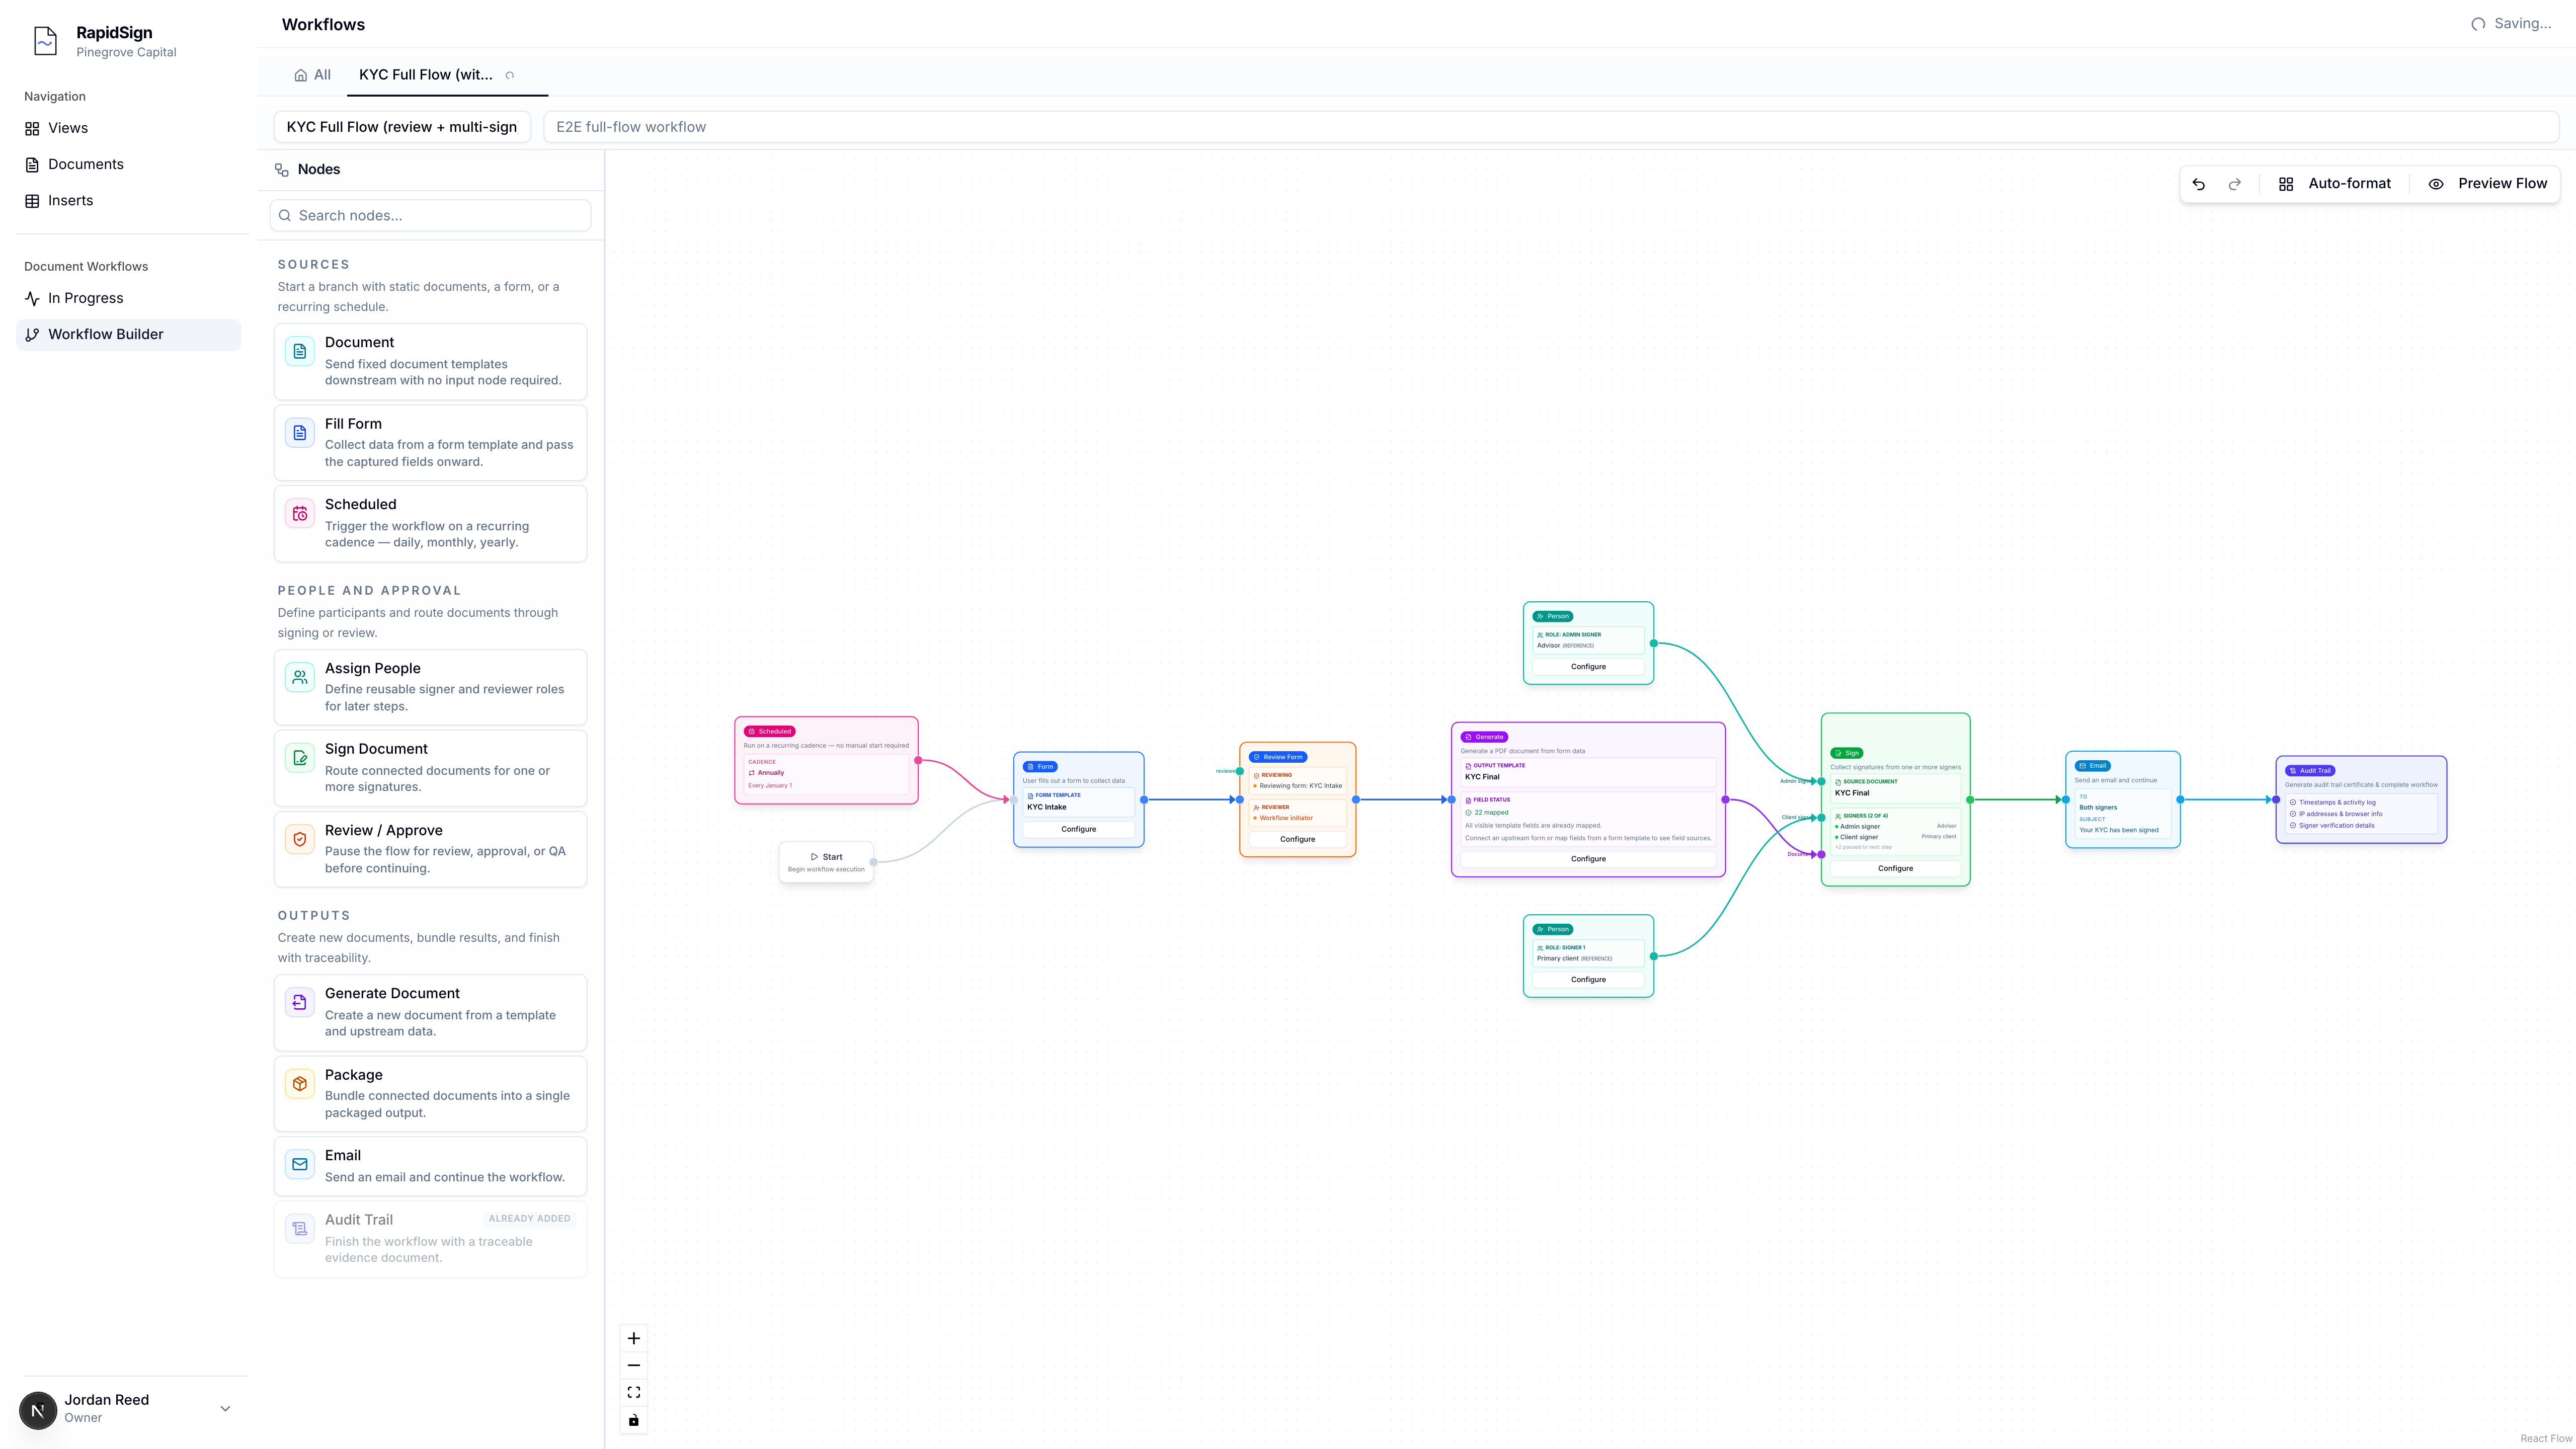Toggle canvas interactivity lock
This screenshot has height=1449, width=2576.
tap(633, 1420)
